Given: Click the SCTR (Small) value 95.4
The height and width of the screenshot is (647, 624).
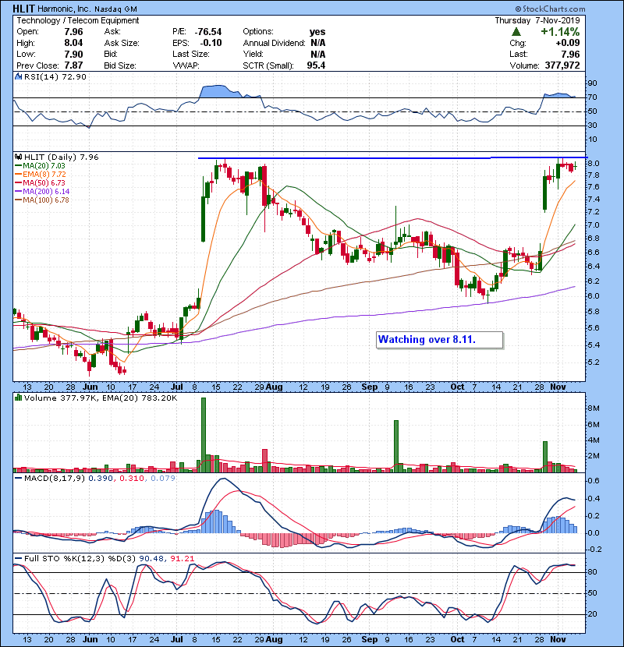Looking at the screenshot, I should (x=317, y=65).
